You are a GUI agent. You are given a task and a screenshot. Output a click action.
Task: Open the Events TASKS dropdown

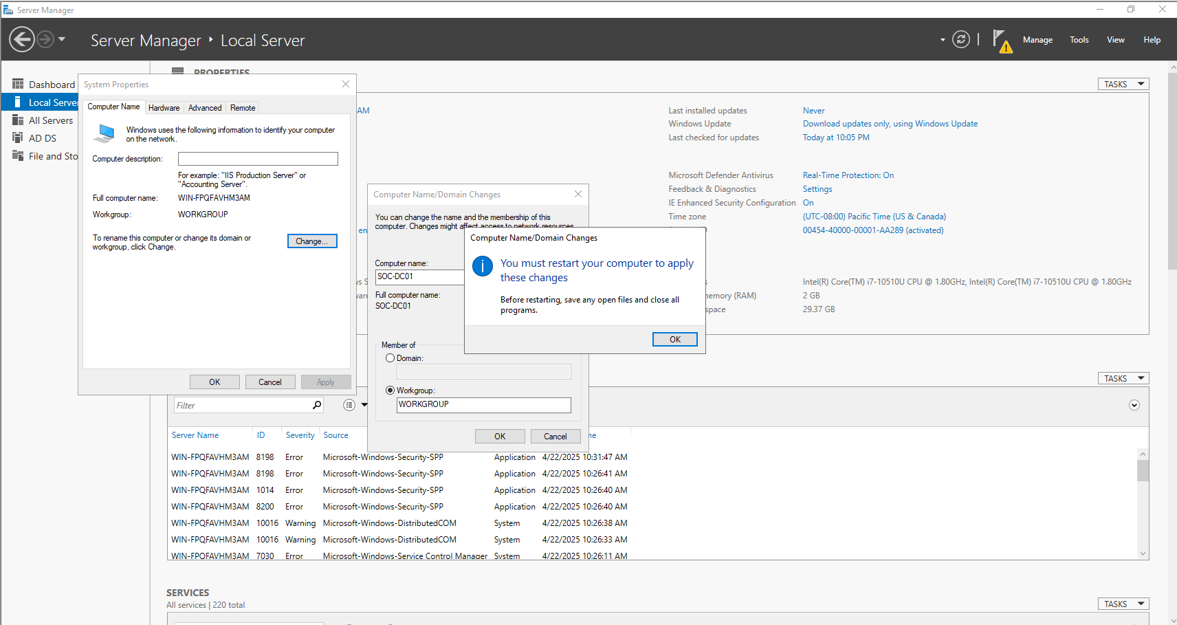click(x=1123, y=378)
